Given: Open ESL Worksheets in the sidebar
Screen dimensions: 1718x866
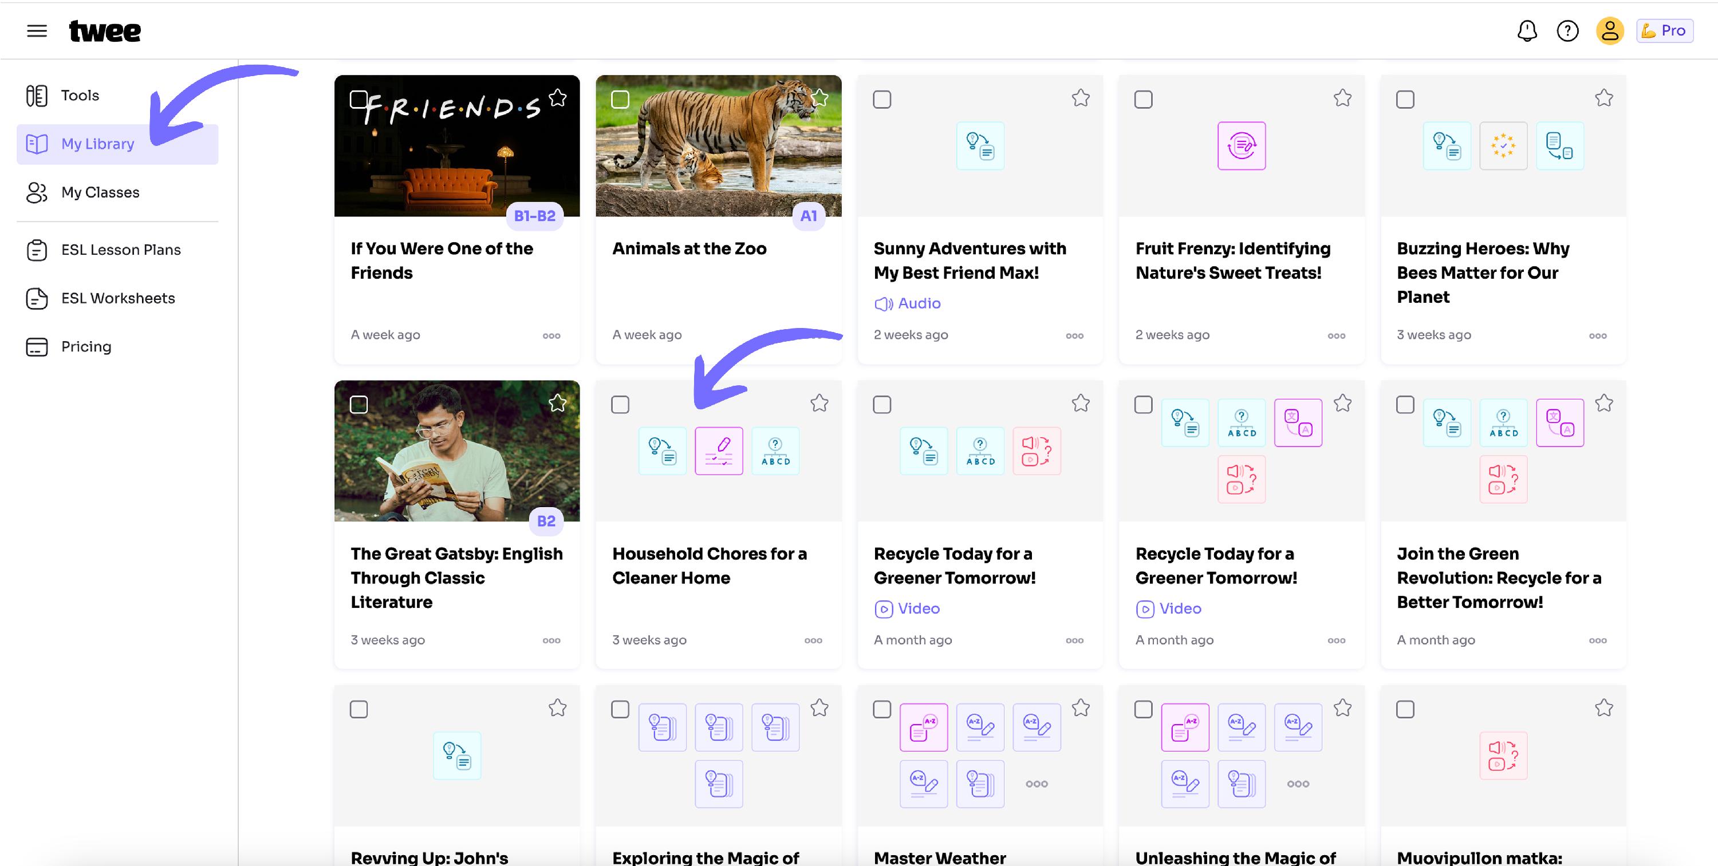Looking at the screenshot, I should pyautogui.click(x=117, y=299).
